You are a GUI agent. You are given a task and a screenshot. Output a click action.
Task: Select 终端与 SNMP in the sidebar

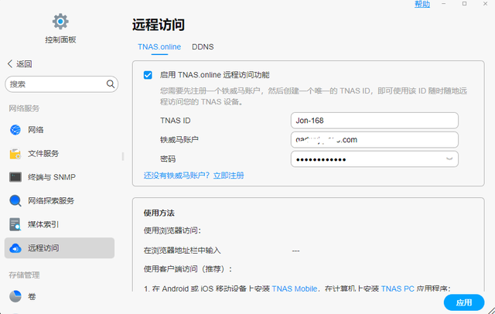click(x=60, y=177)
